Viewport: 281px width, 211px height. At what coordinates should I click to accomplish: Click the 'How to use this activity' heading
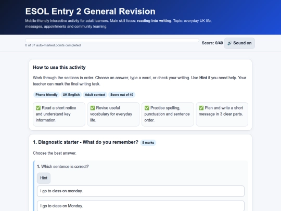(59, 67)
